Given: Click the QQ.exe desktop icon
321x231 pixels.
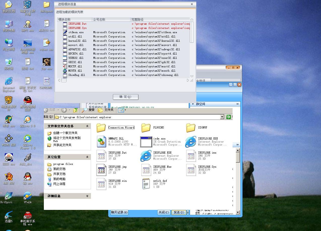Looking at the screenshot, I should (27, 177).
